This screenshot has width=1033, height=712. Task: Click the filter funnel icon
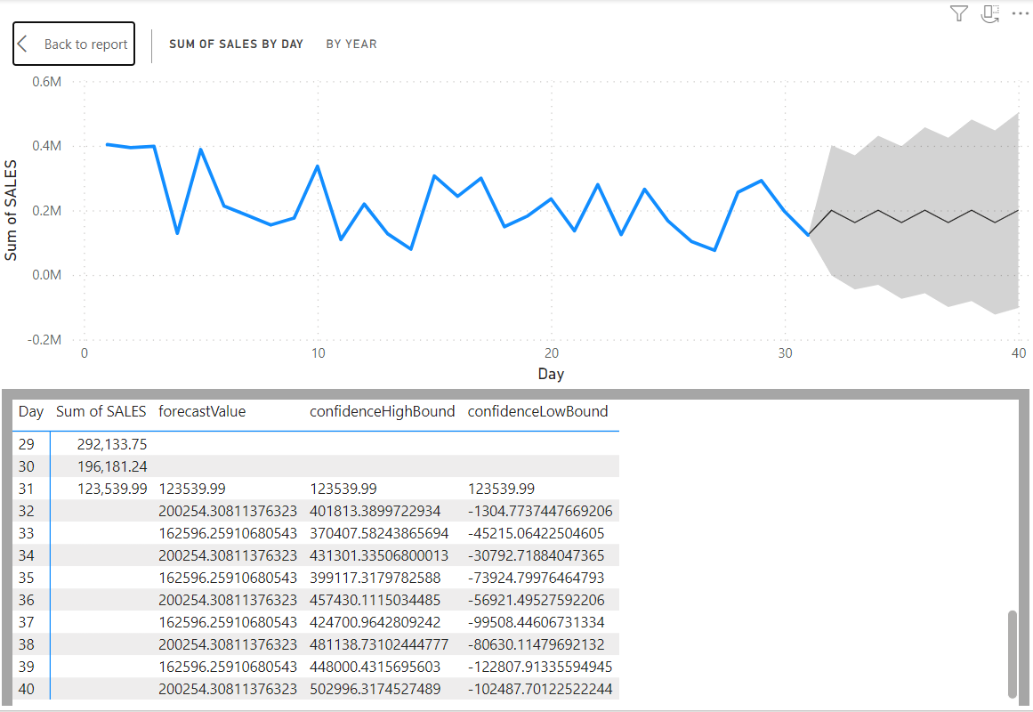(958, 13)
